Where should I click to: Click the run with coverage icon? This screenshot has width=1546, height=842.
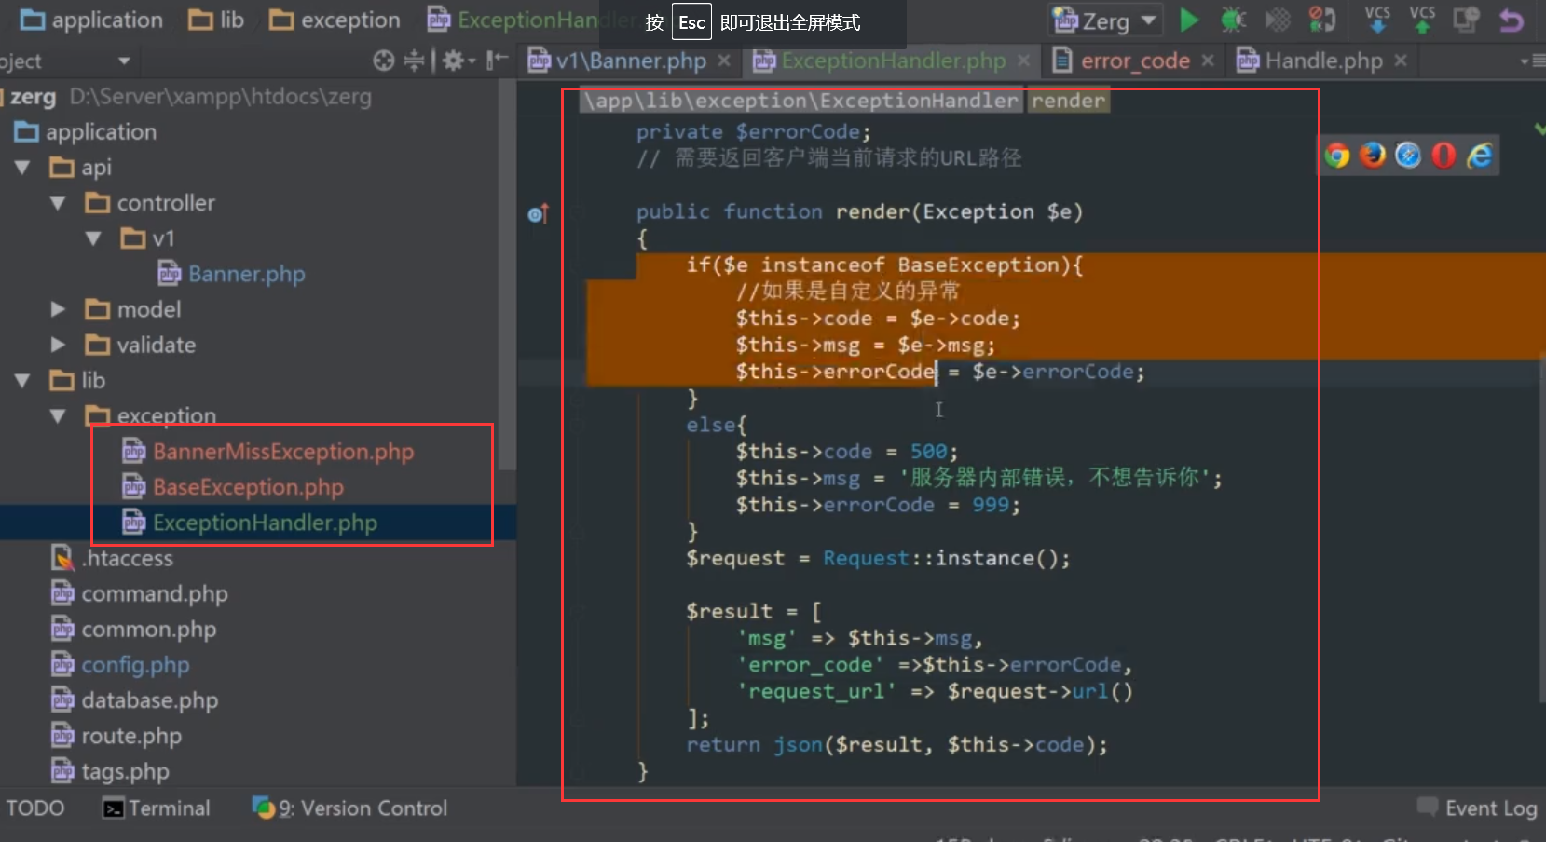[1278, 20]
